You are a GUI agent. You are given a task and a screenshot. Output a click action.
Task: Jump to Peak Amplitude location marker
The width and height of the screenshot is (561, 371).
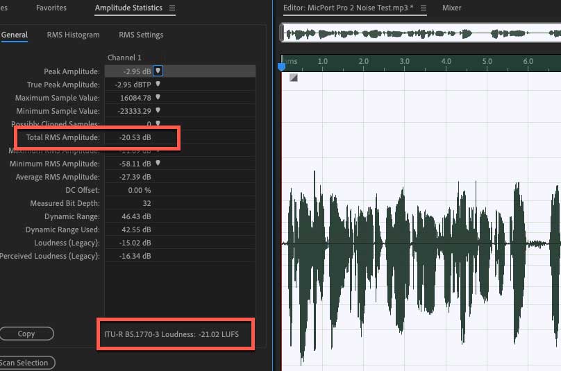(158, 71)
